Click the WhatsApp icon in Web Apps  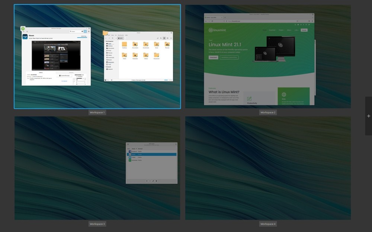point(130,160)
